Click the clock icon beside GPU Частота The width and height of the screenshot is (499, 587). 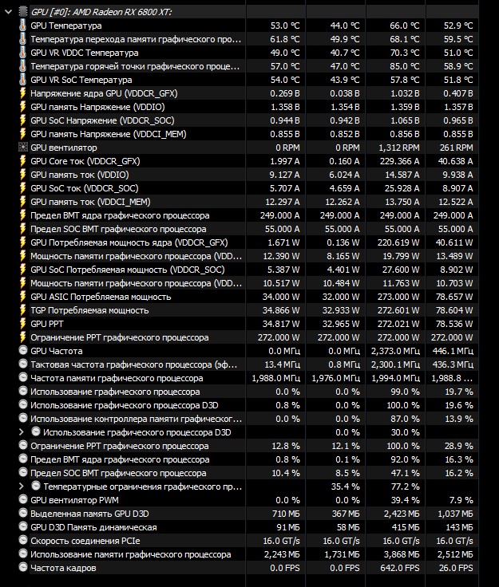(23, 350)
